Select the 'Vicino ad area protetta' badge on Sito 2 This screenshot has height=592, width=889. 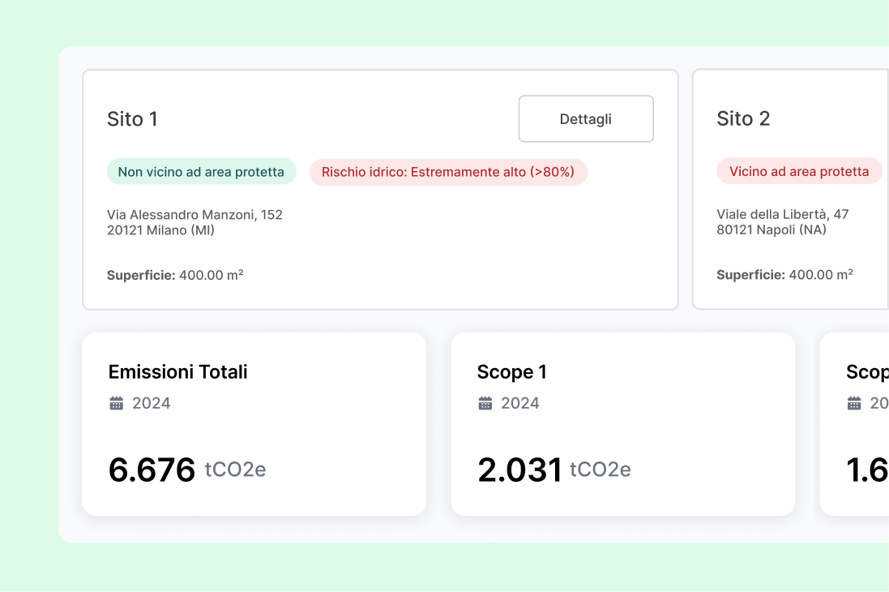pyautogui.click(x=799, y=170)
